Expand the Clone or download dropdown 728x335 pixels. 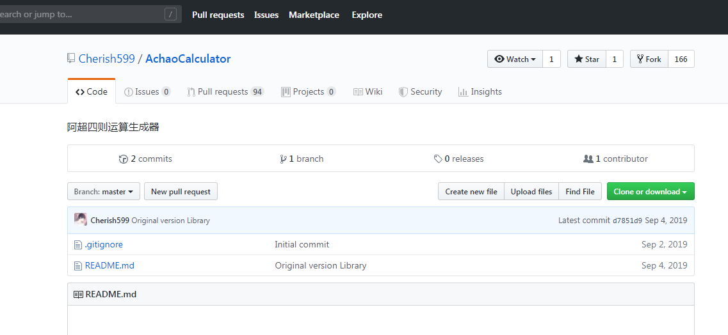[651, 191]
